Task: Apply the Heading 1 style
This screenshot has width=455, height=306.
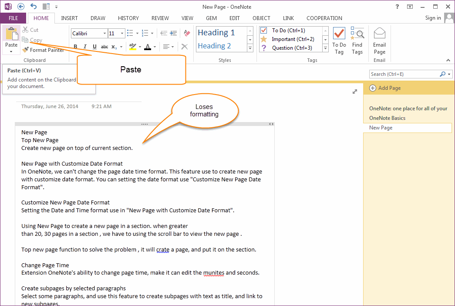Action: point(216,33)
